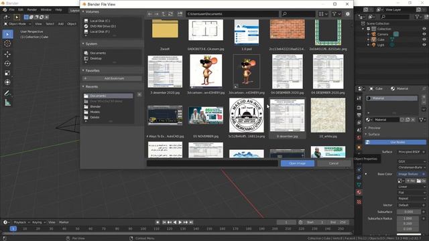
Task: Activate the Select Box tool
Action: tap(7, 34)
